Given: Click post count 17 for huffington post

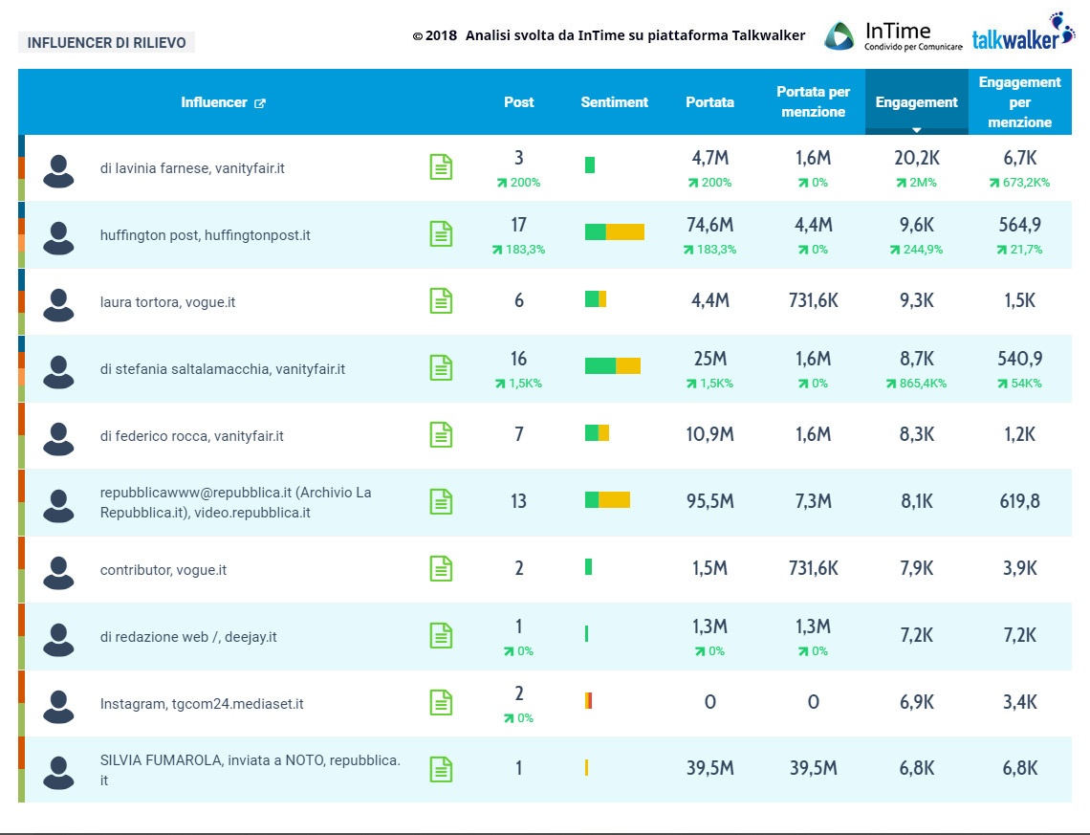Looking at the screenshot, I should tap(518, 225).
